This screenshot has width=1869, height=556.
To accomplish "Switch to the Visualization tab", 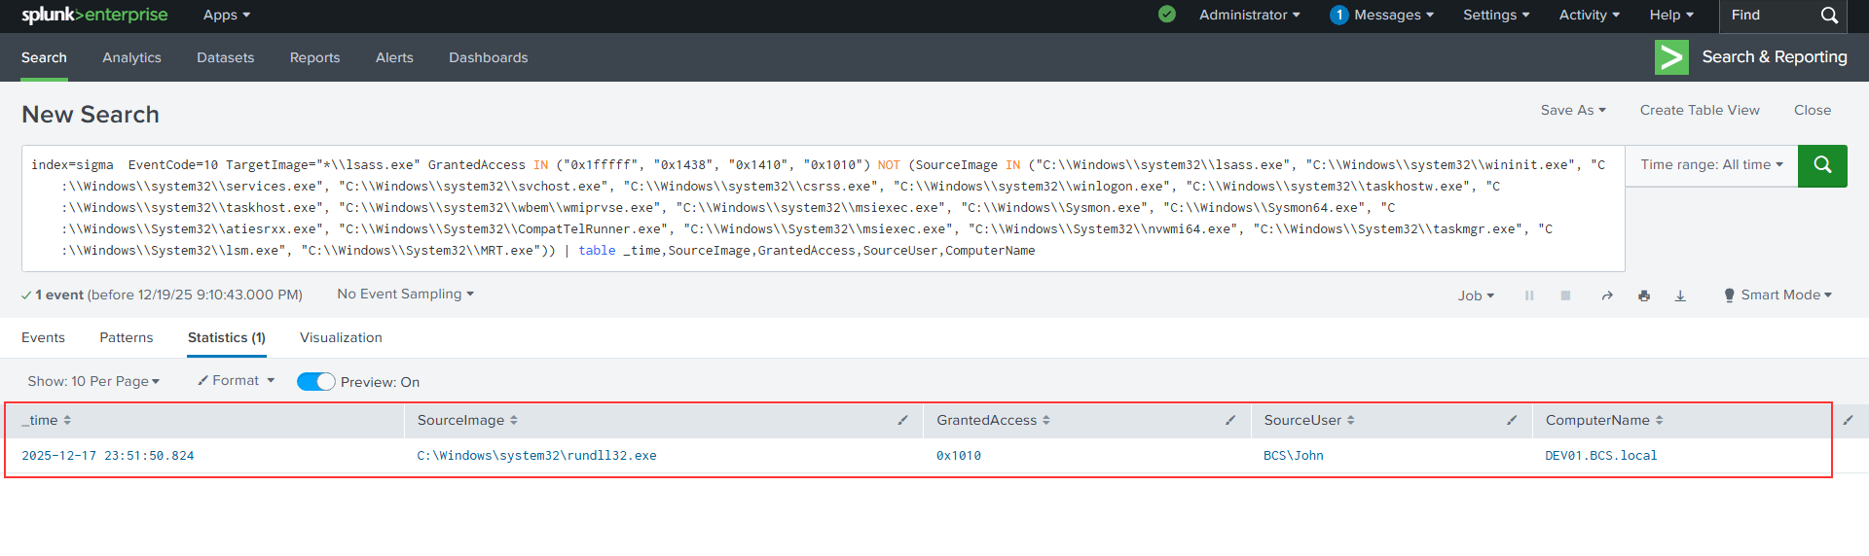I will tap(341, 337).
